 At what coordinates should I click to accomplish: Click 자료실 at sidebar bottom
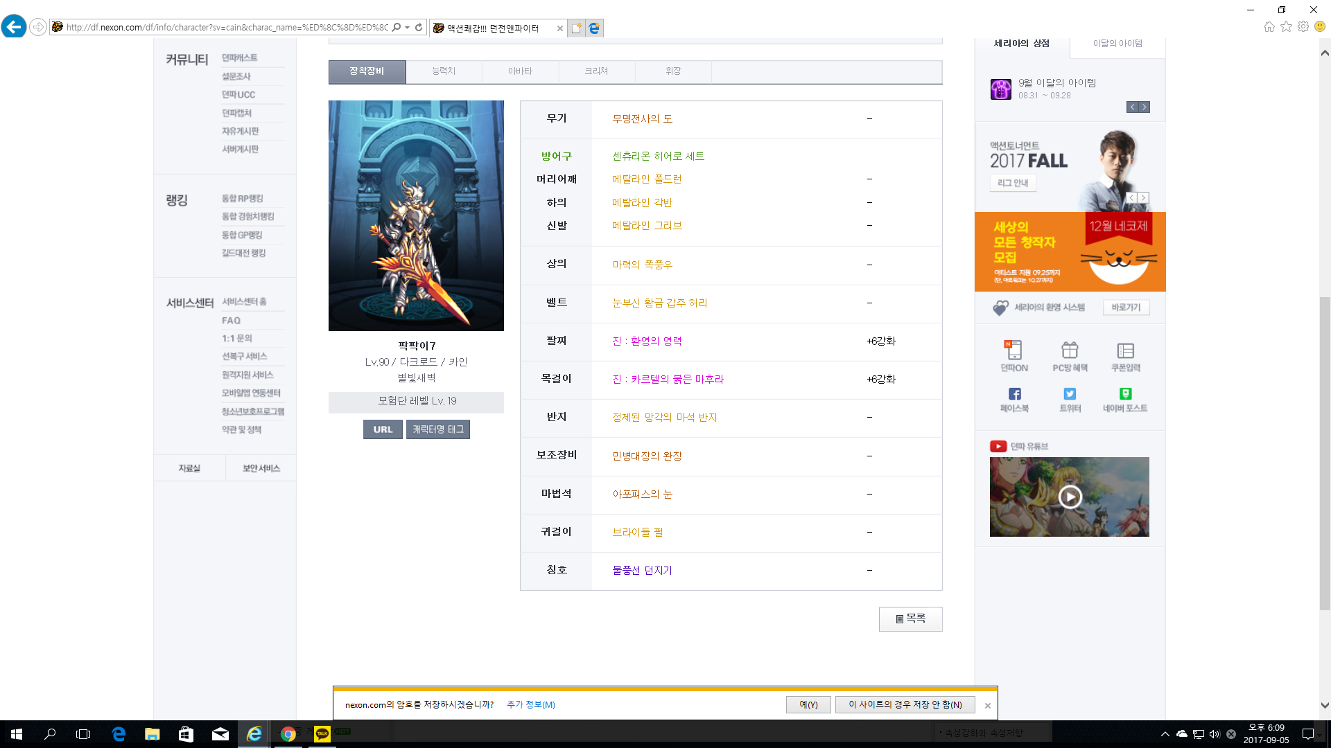point(189,469)
